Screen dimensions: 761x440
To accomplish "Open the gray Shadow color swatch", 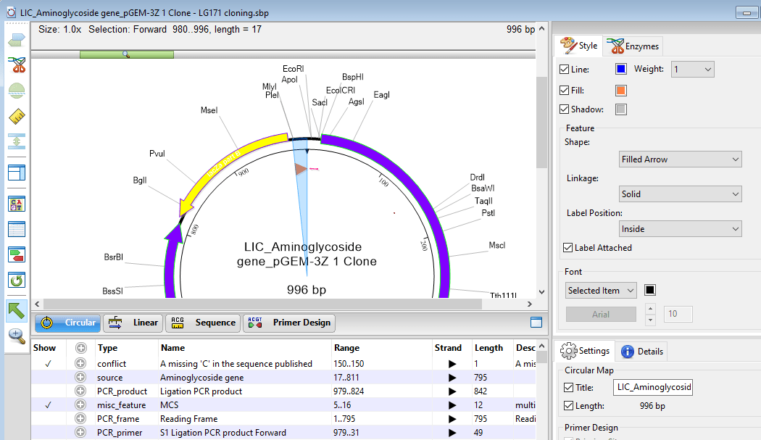I will click(620, 109).
